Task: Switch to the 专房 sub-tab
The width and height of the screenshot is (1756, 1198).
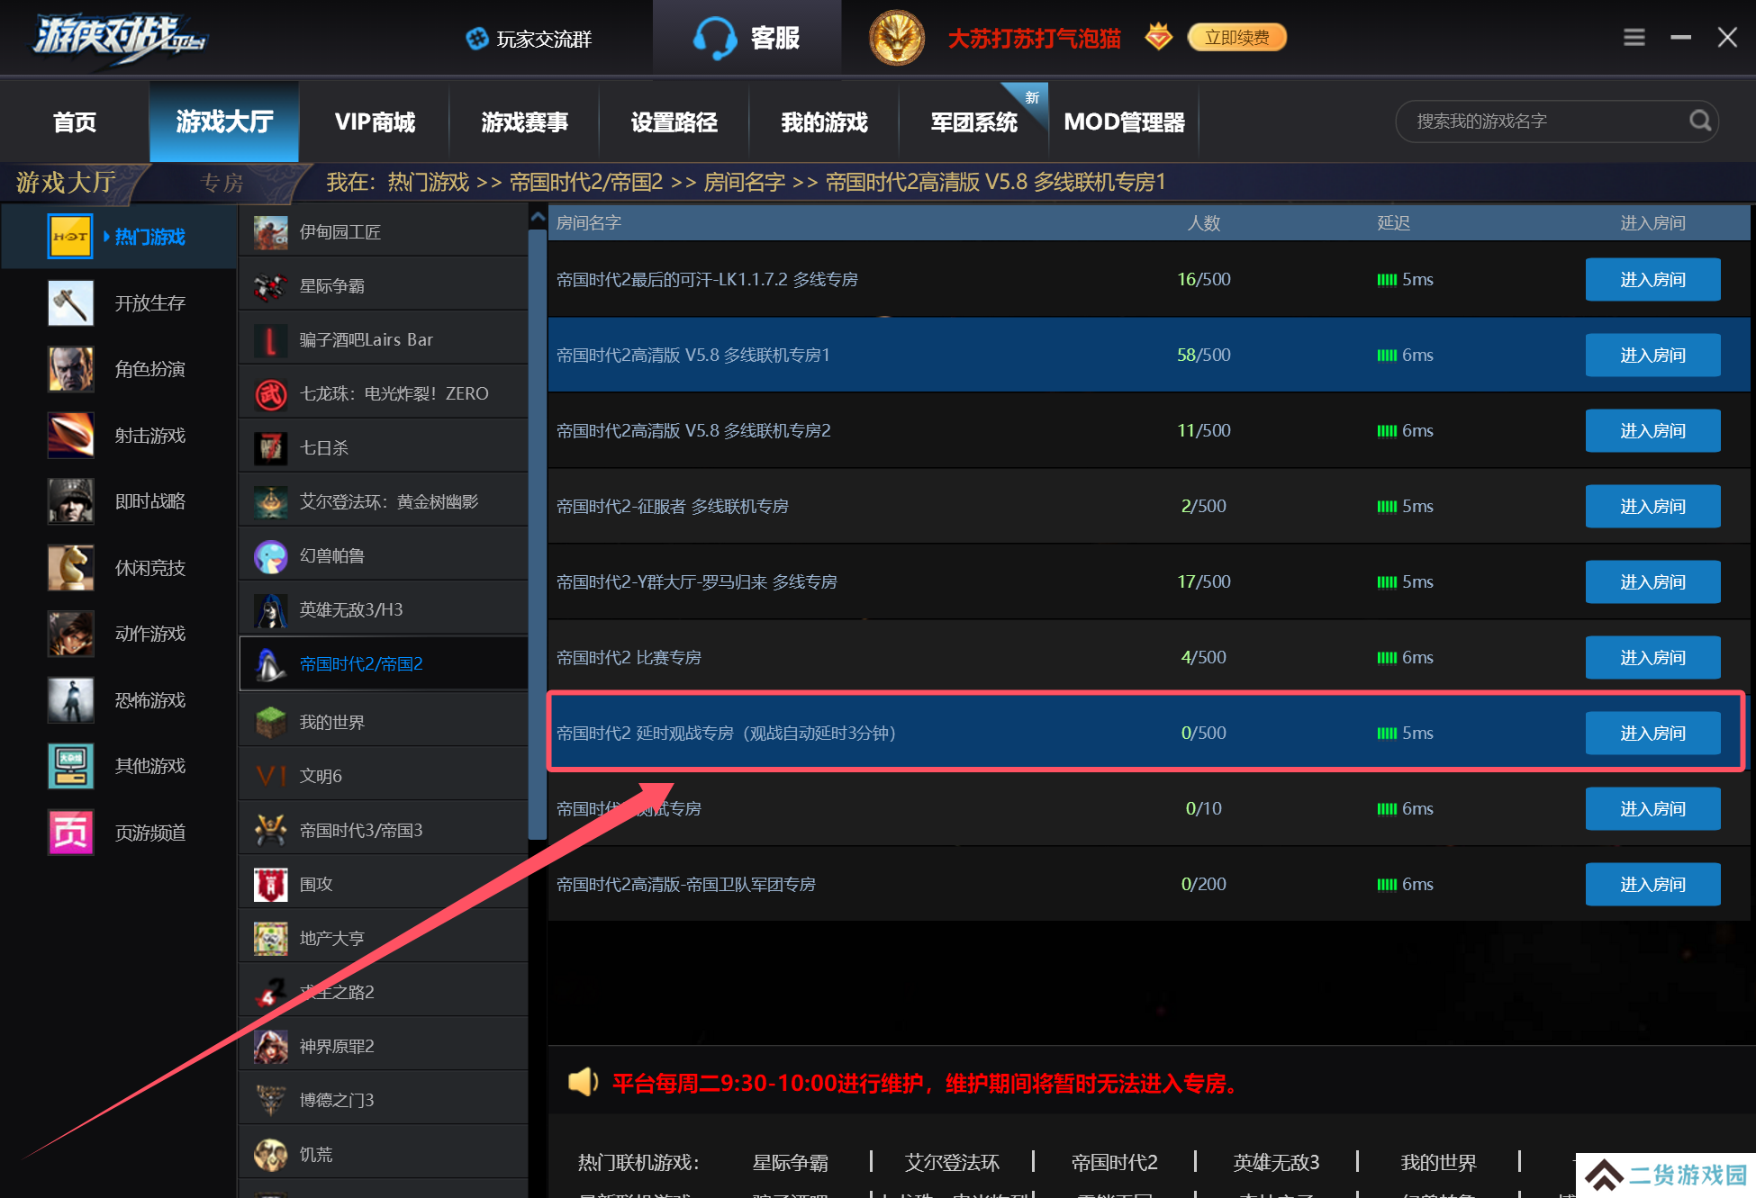Action: pos(222,183)
